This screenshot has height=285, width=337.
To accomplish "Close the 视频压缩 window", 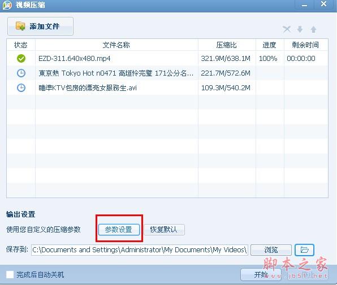I will [323, 5].
